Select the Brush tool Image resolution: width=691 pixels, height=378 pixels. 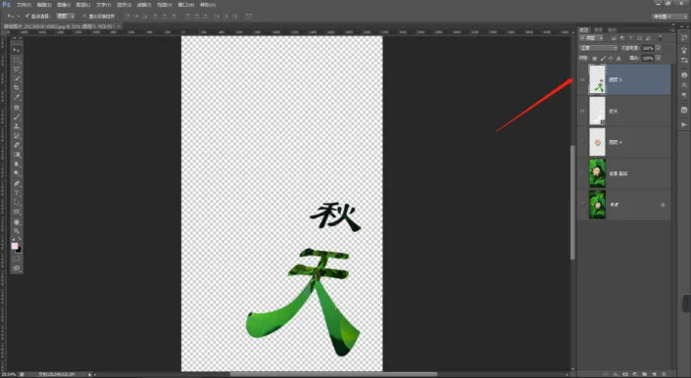coord(17,117)
